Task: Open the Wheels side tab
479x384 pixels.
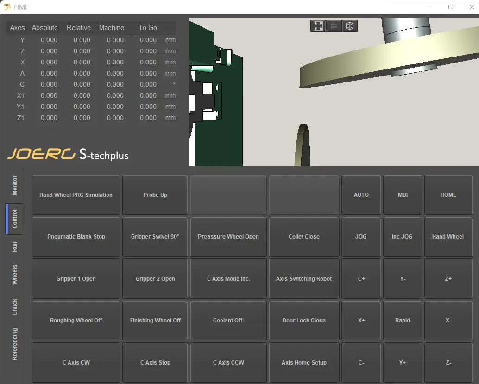Action: (14, 275)
